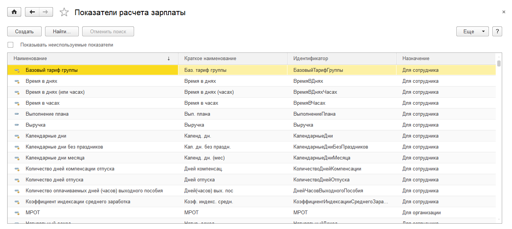Image resolution: width=512 pixels, height=229 pixels.
Task: Click the row icon for Выручка
Action: pos(17,125)
